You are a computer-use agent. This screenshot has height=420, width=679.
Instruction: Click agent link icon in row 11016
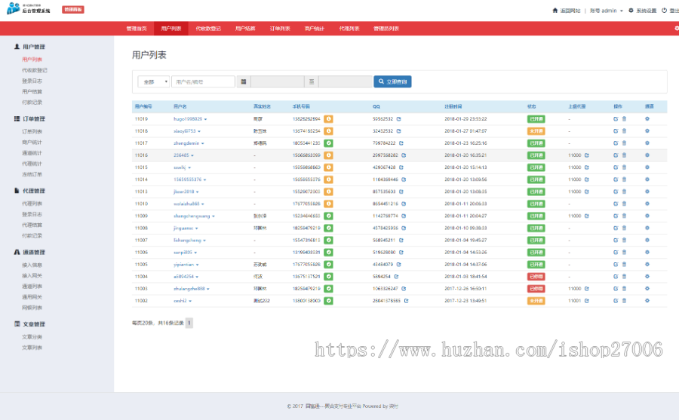(x=587, y=155)
